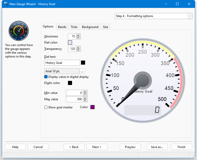Enable the Show goal marker checkbox
Viewport: 197px width, 160px height.
click(46, 107)
